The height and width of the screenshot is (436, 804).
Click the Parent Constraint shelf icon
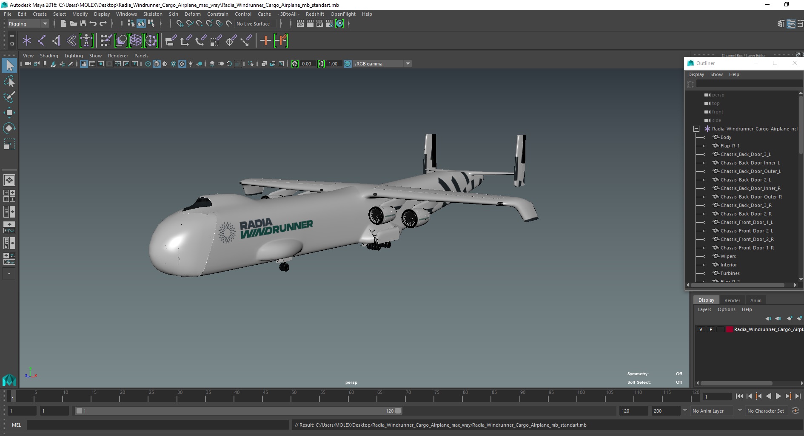coord(171,41)
